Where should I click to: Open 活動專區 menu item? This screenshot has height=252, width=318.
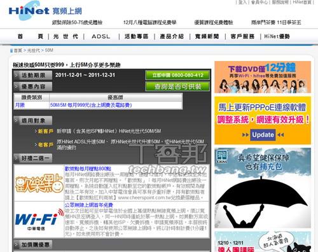pos(136,36)
